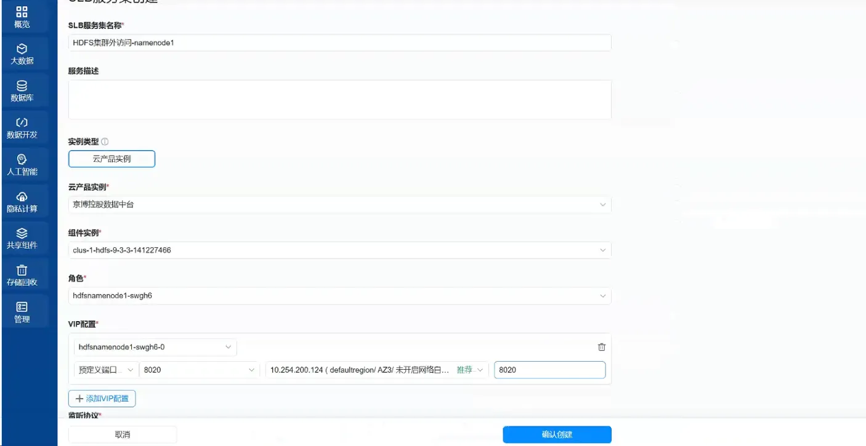Select the 大数据 sidebar icon

[22, 54]
